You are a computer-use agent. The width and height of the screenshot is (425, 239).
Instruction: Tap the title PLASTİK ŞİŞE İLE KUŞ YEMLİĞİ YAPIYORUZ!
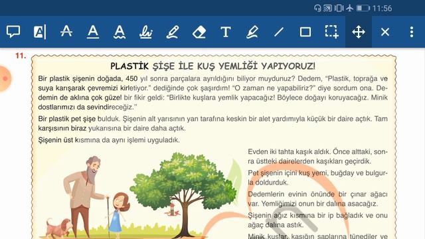pos(212,66)
